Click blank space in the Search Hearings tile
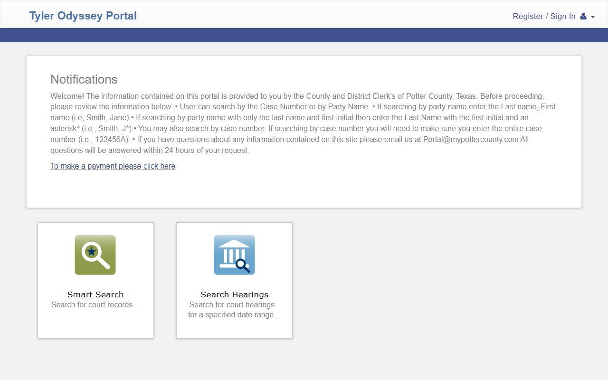Screen dimensions: 608x380 pos(234,329)
